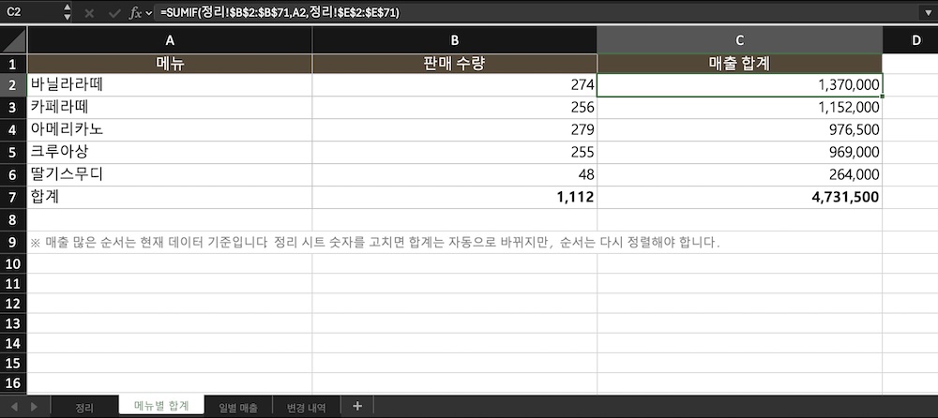Click the quantity cell showing 274
The image size is (938, 418).
(455, 85)
